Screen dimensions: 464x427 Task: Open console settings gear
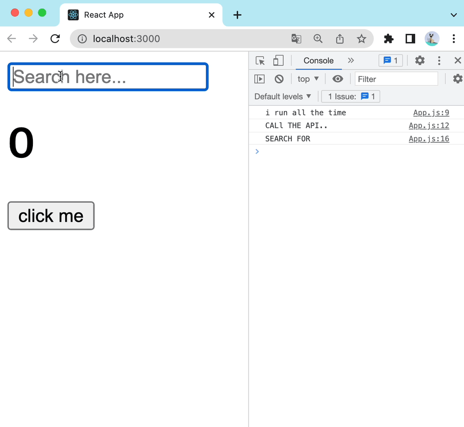[x=458, y=79]
